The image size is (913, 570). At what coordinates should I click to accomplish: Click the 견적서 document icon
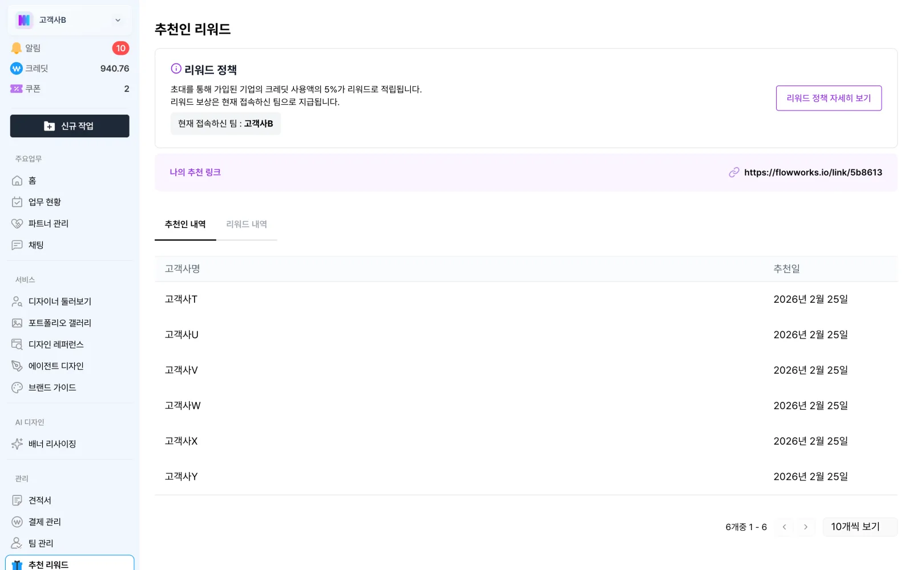point(17,500)
